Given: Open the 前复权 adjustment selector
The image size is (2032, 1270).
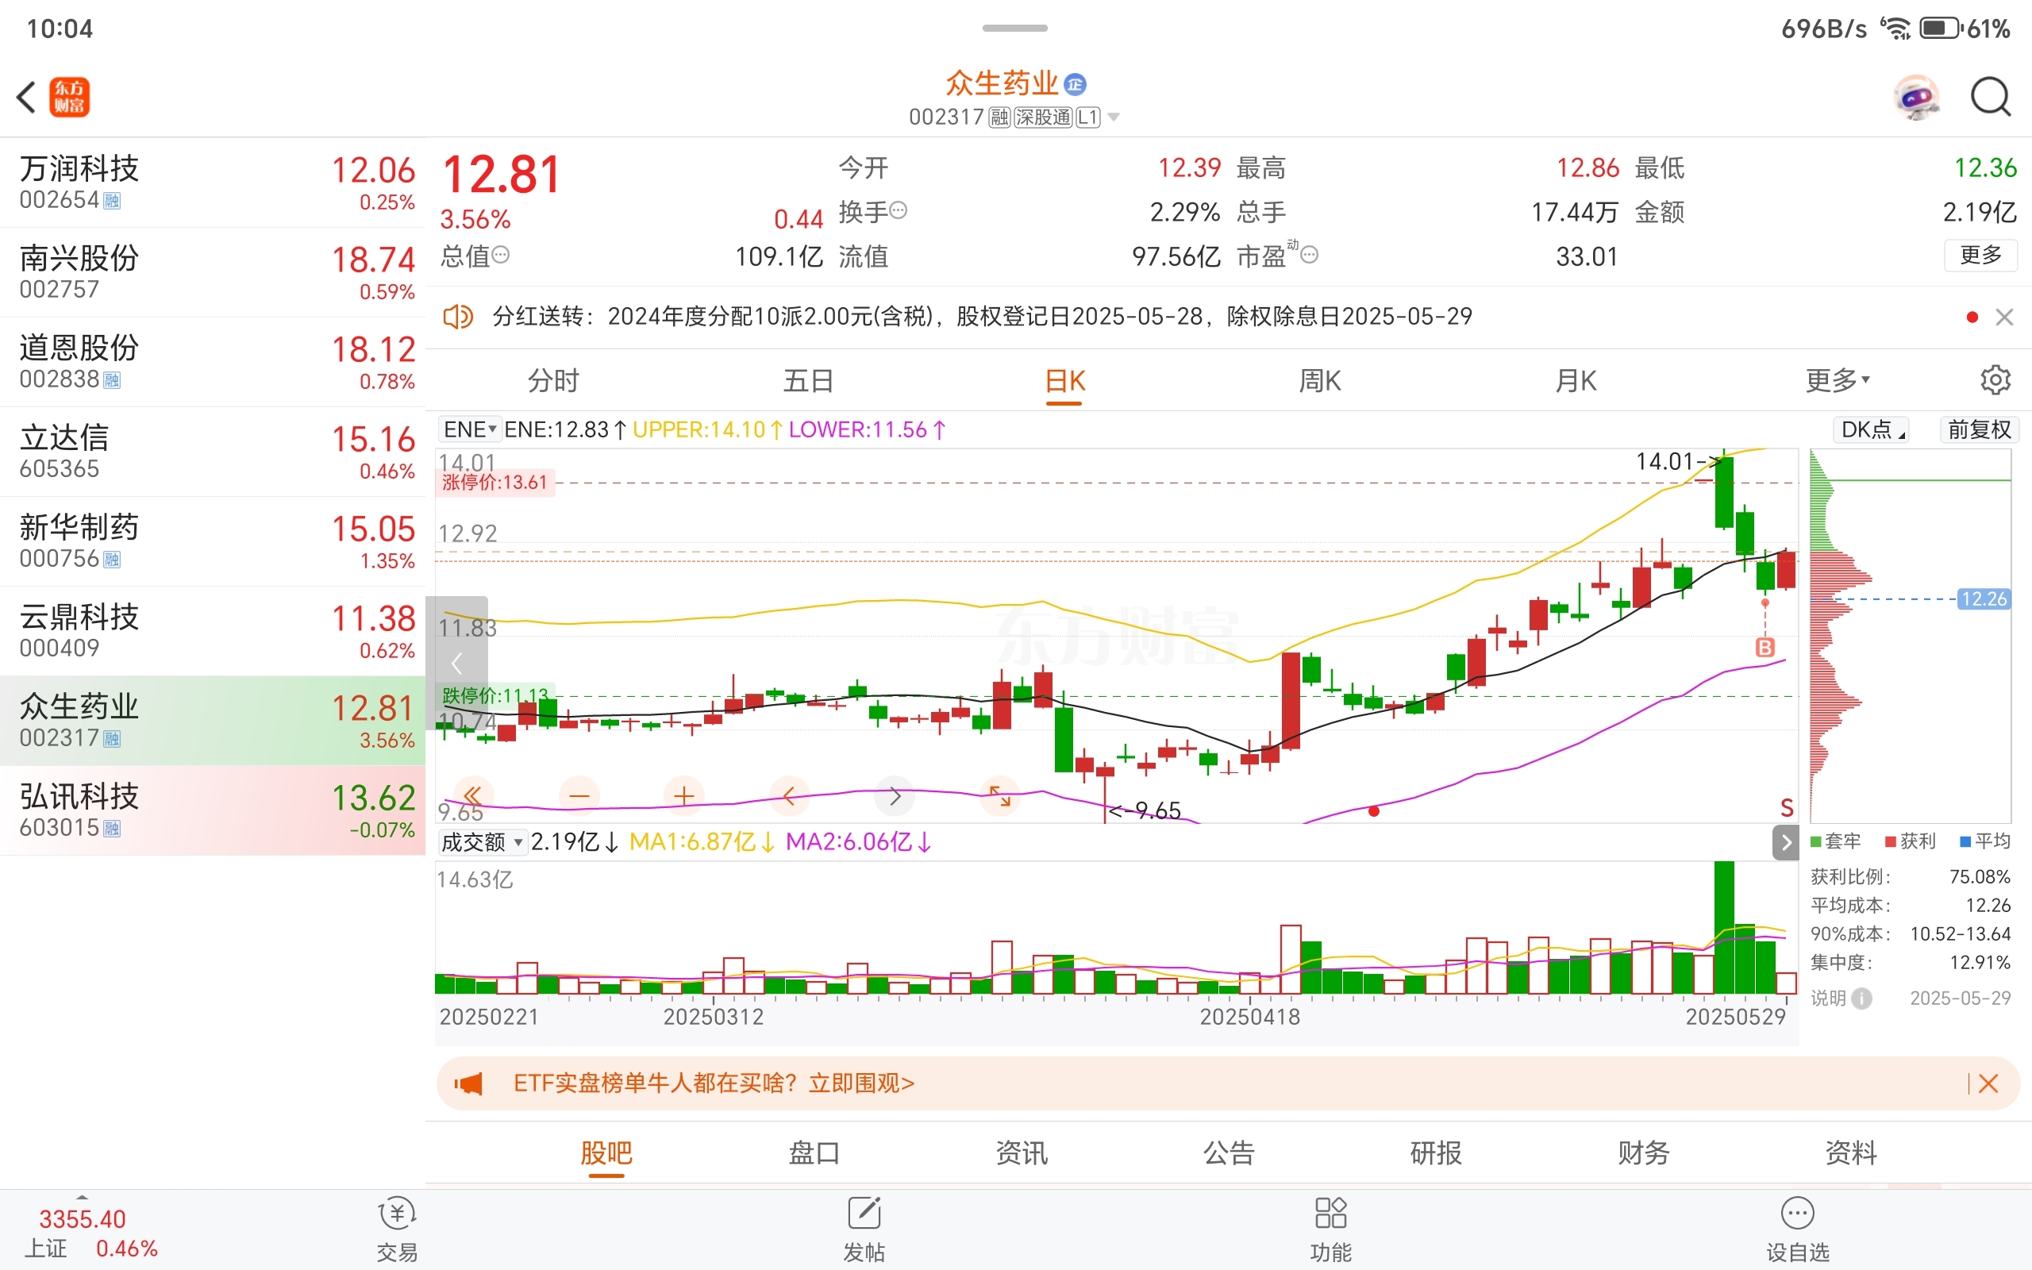Looking at the screenshot, I should 1979,430.
